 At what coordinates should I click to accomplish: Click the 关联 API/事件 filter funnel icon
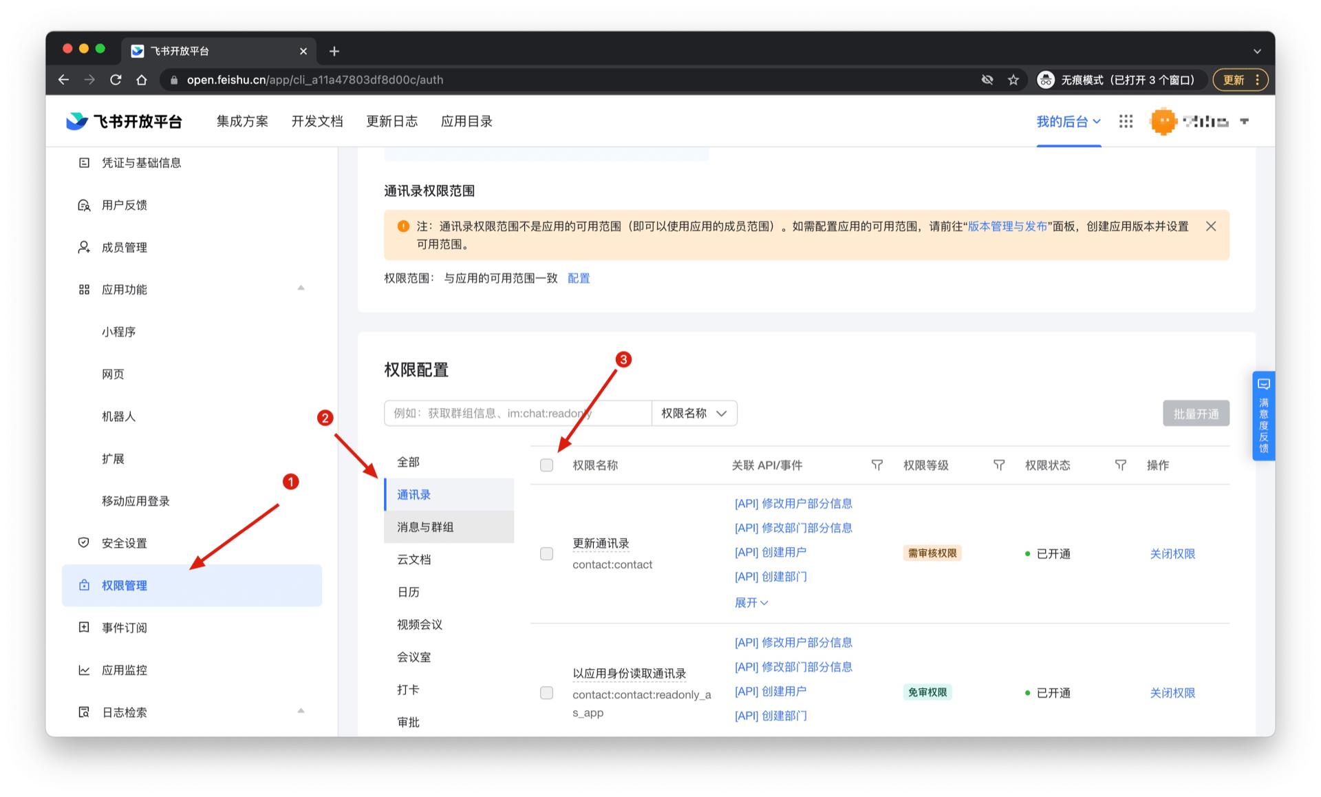point(877,465)
